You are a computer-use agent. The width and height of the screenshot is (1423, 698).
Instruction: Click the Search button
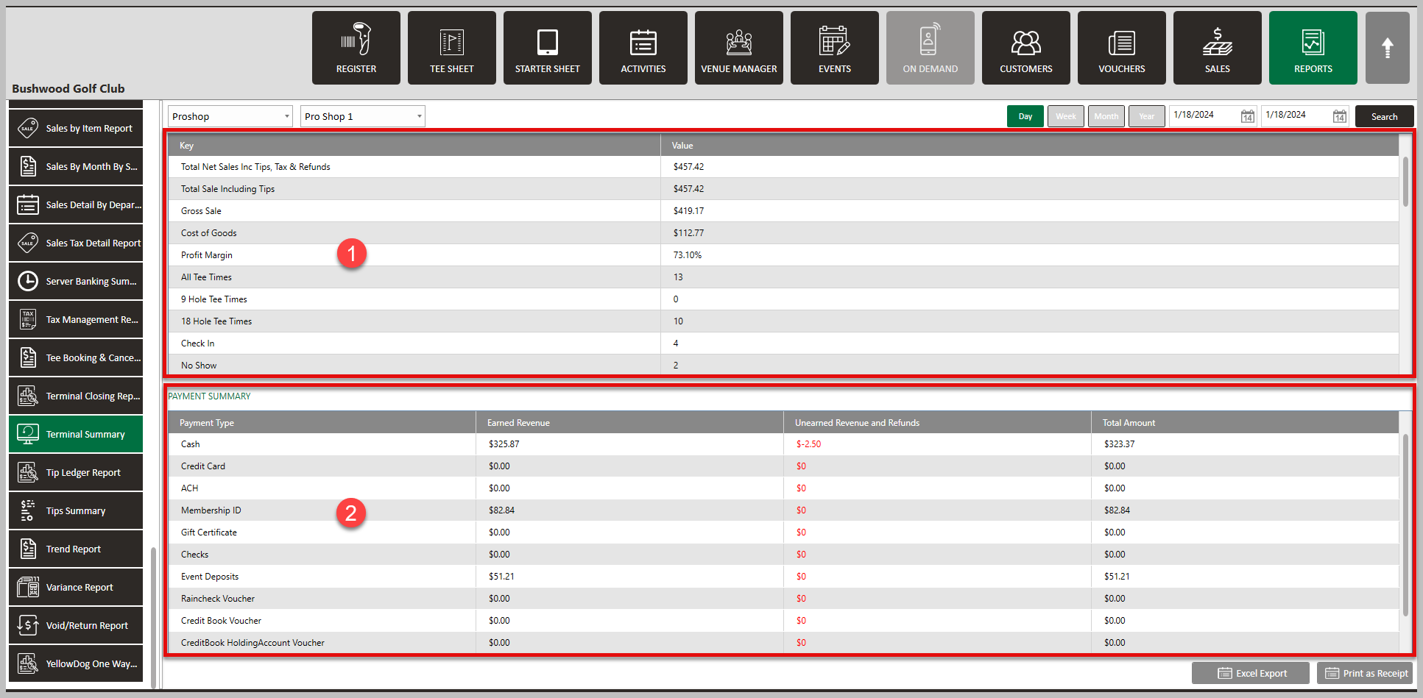(1384, 116)
